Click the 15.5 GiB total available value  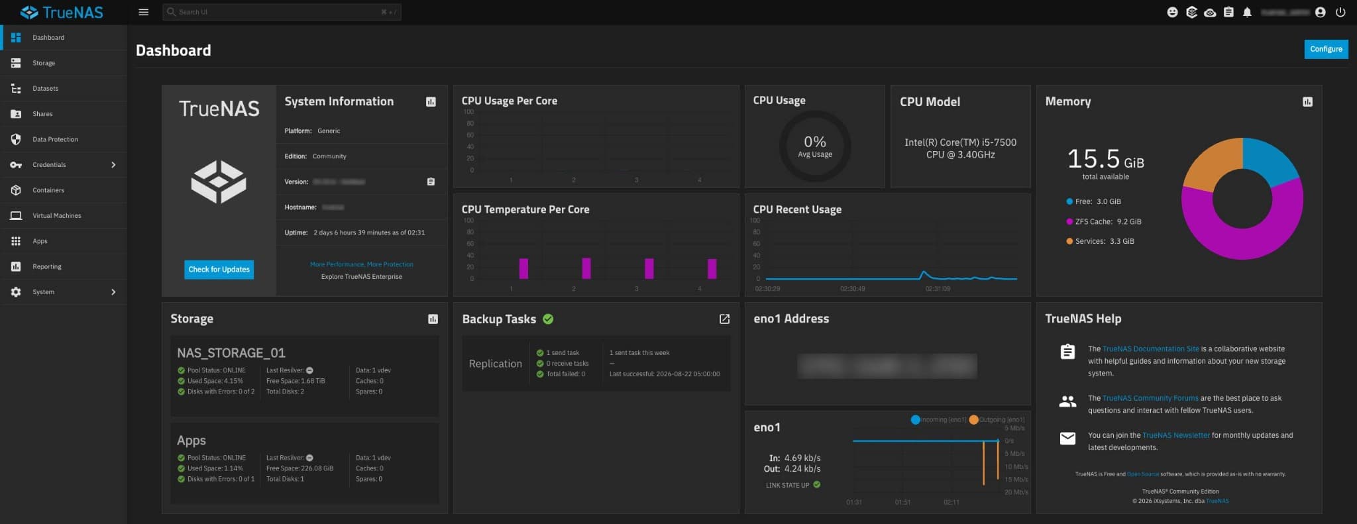point(1105,159)
